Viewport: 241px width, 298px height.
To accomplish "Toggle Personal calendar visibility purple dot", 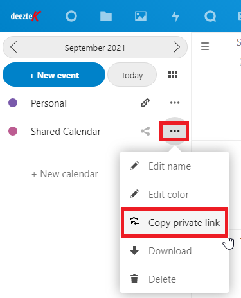I will click(x=13, y=103).
